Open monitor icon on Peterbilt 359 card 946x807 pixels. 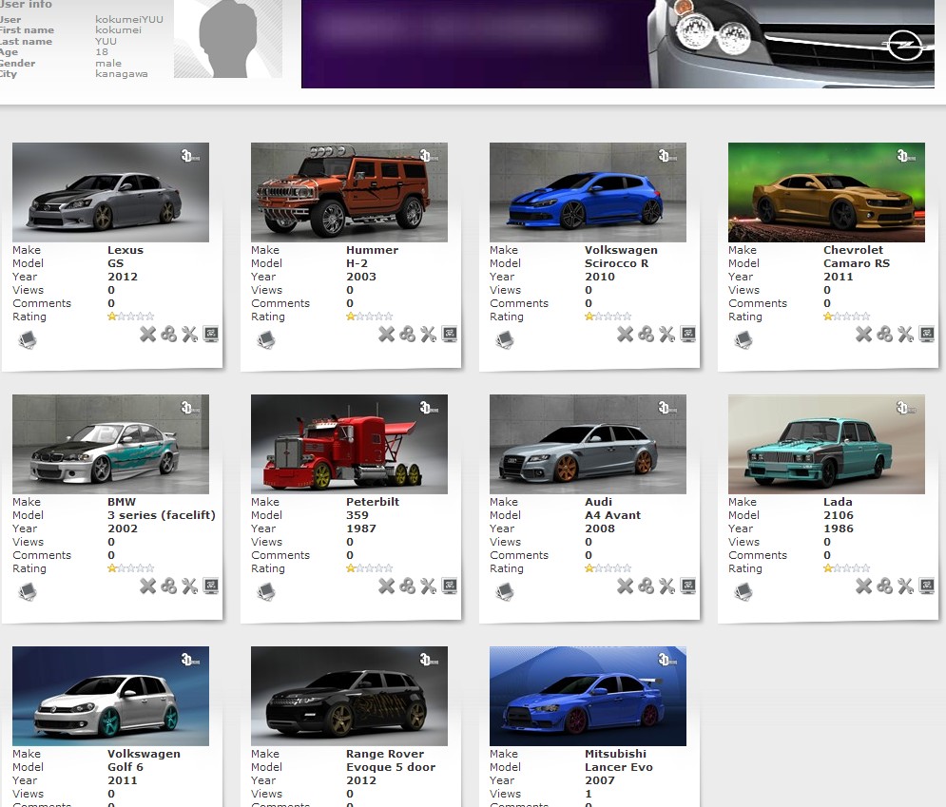450,586
